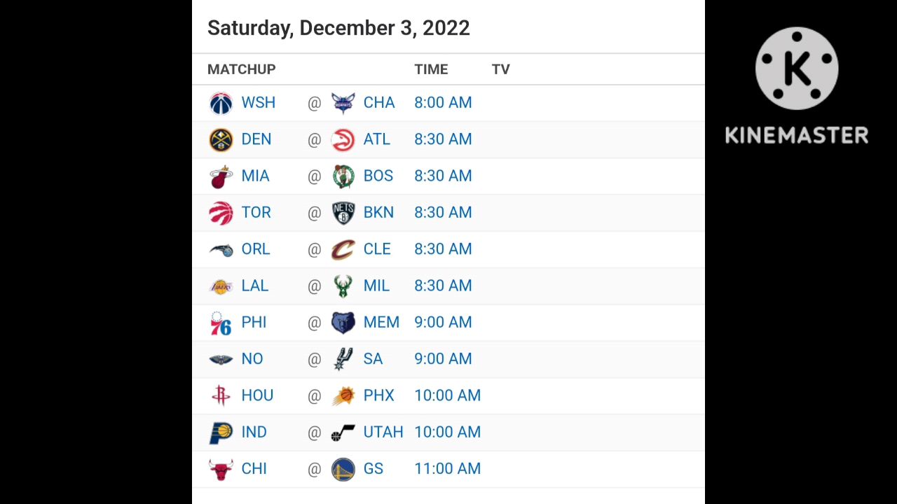
Task: Click the MATCHUP column header
Action: pos(242,69)
